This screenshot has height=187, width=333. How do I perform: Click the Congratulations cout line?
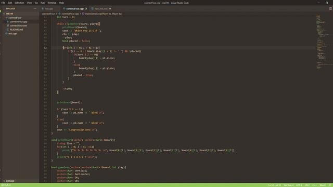point(77,130)
